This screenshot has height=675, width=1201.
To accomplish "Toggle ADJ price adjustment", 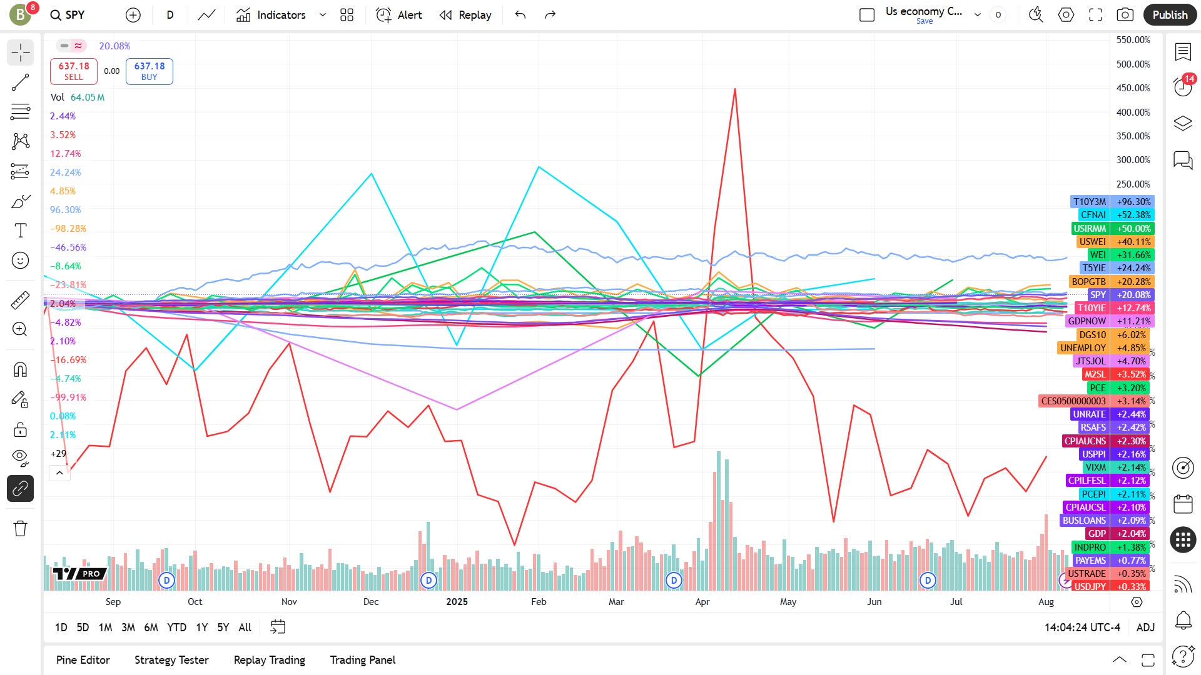I will pyautogui.click(x=1145, y=627).
